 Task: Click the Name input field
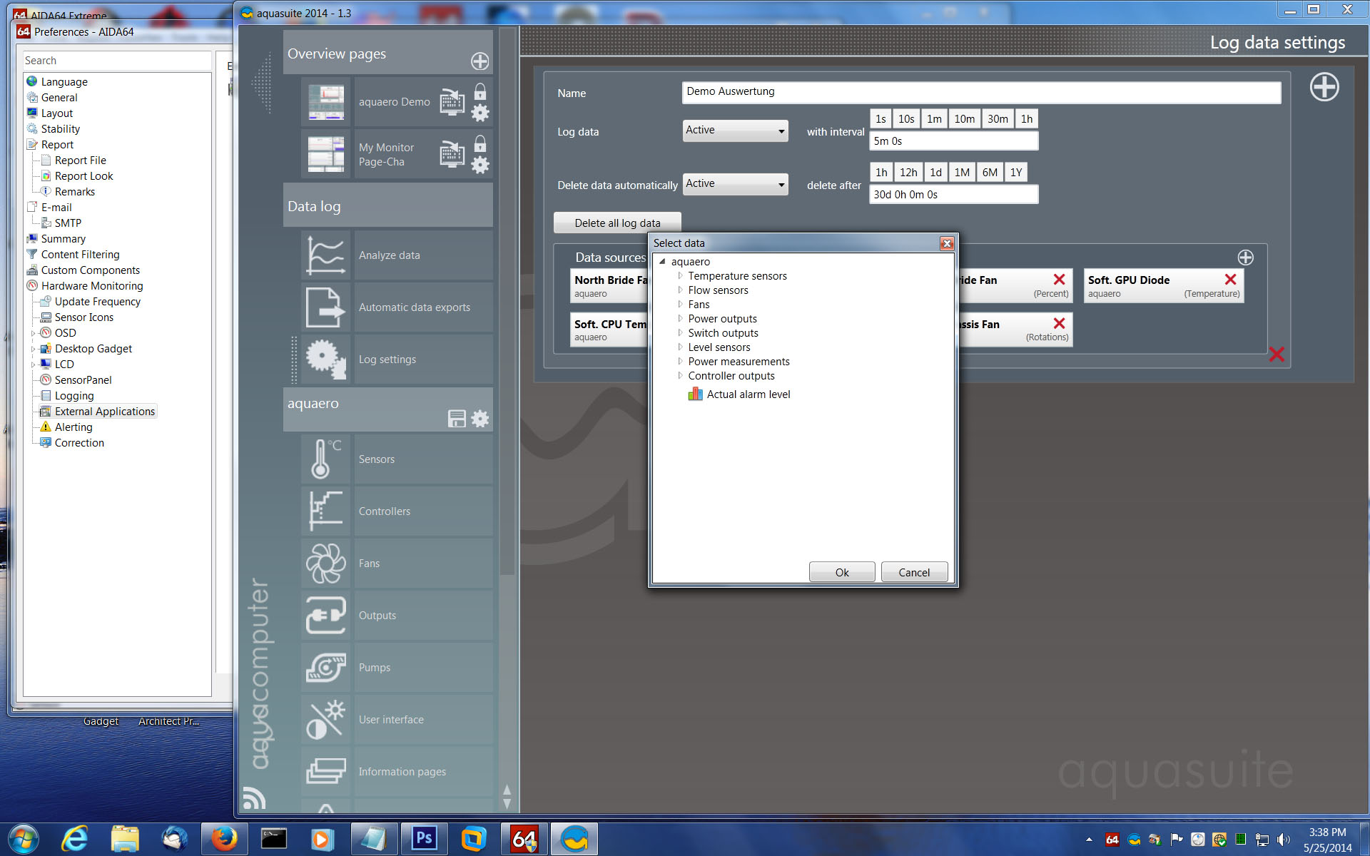pyautogui.click(x=980, y=92)
